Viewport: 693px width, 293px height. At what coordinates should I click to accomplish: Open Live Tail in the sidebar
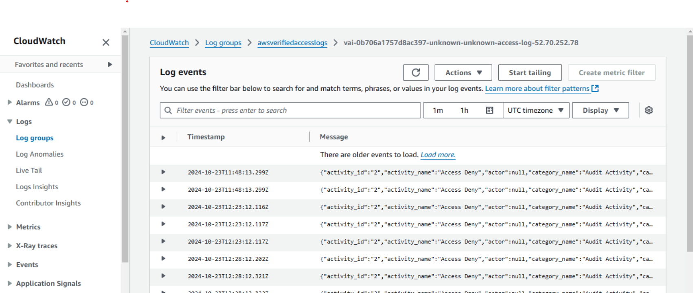pyautogui.click(x=29, y=170)
